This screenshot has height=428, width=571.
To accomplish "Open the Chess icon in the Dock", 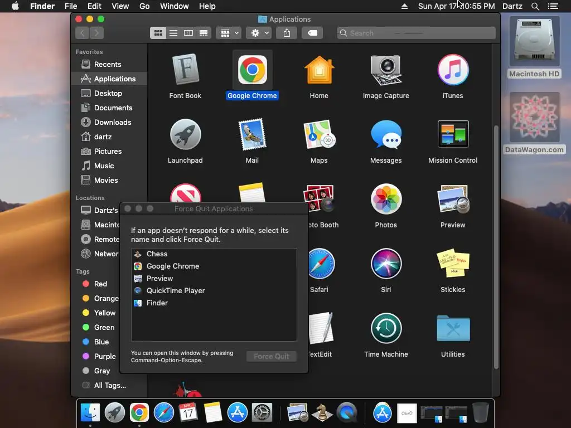I will 322,413.
